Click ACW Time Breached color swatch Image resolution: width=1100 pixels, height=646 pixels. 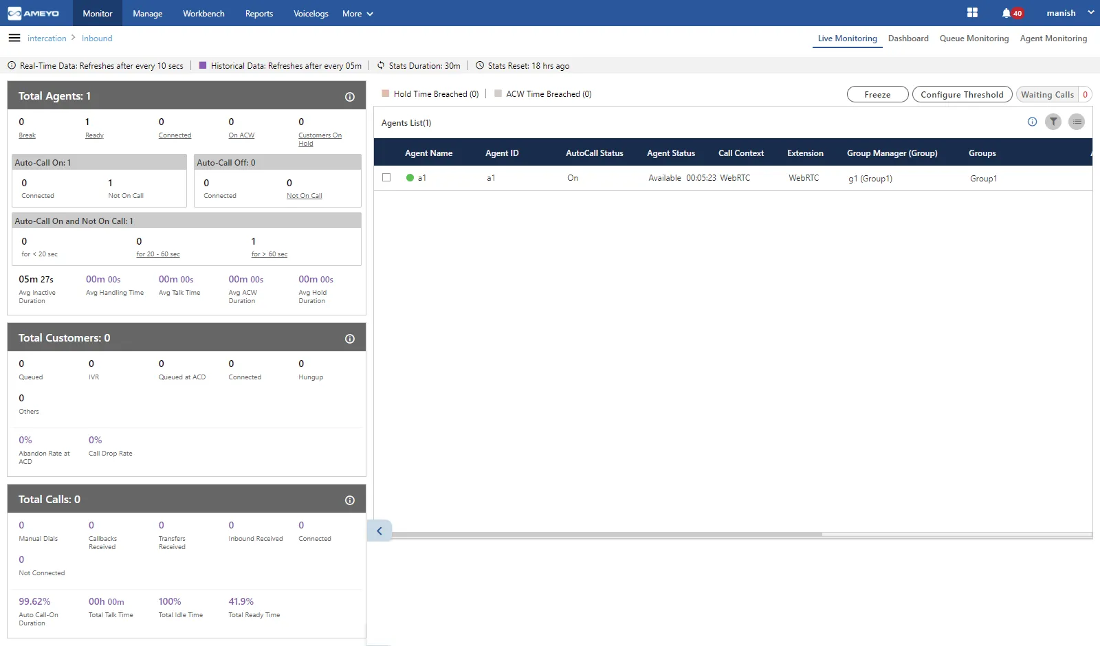coord(498,93)
